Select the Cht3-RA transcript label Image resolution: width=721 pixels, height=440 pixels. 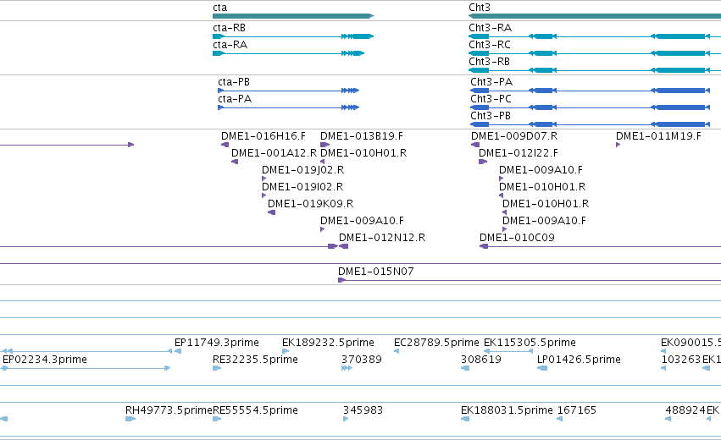coord(491,28)
